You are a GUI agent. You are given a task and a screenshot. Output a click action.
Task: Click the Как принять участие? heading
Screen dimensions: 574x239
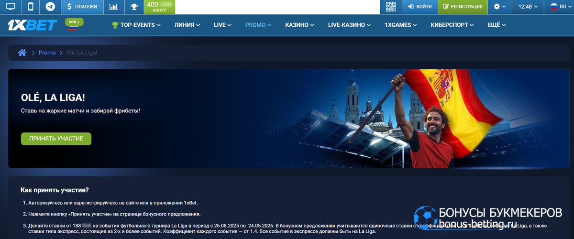point(55,190)
